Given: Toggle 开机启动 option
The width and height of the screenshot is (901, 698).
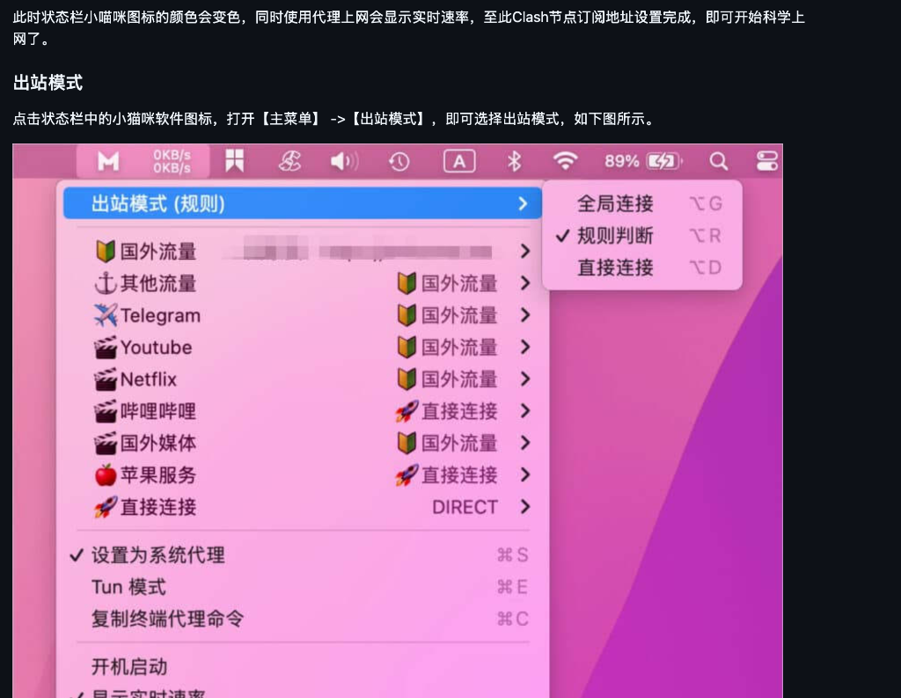Looking at the screenshot, I should 303,667.
